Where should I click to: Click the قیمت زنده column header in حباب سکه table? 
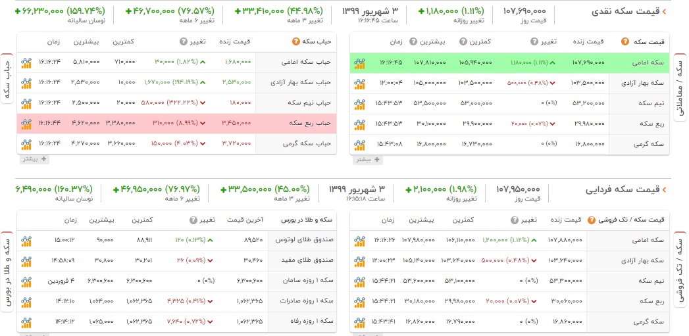pyautogui.click(x=235, y=41)
